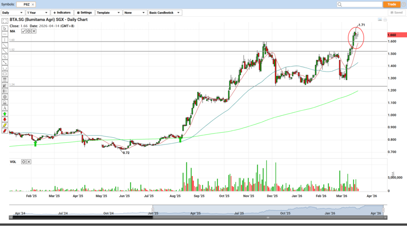Viewport: 407px width, 226px height.
Task: Open the Indicators menu
Action: click(x=62, y=13)
